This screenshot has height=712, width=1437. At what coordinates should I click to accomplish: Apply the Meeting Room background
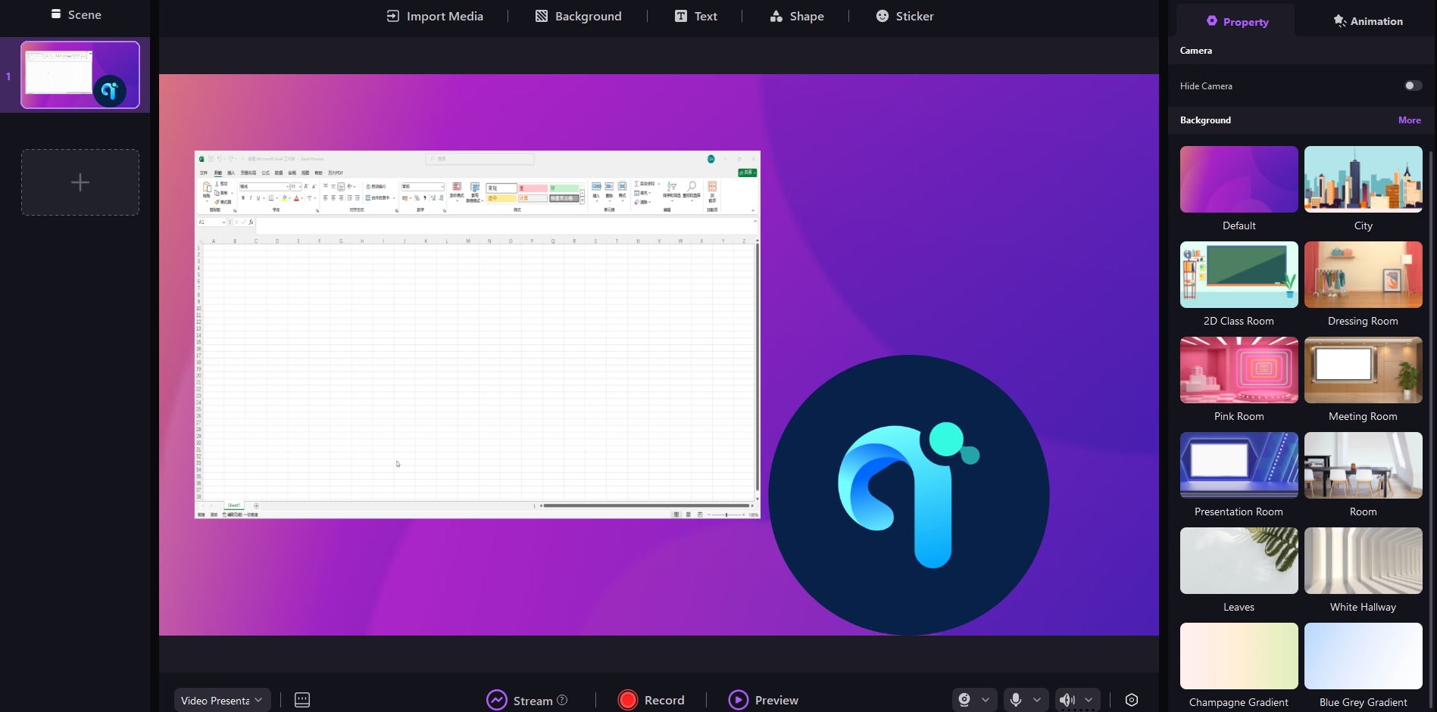coord(1364,370)
